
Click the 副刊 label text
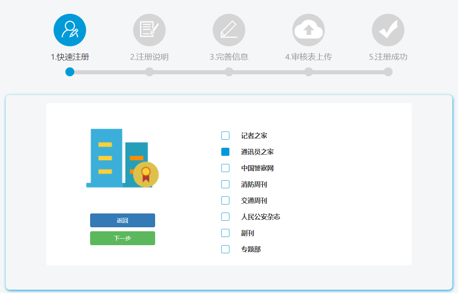click(248, 233)
